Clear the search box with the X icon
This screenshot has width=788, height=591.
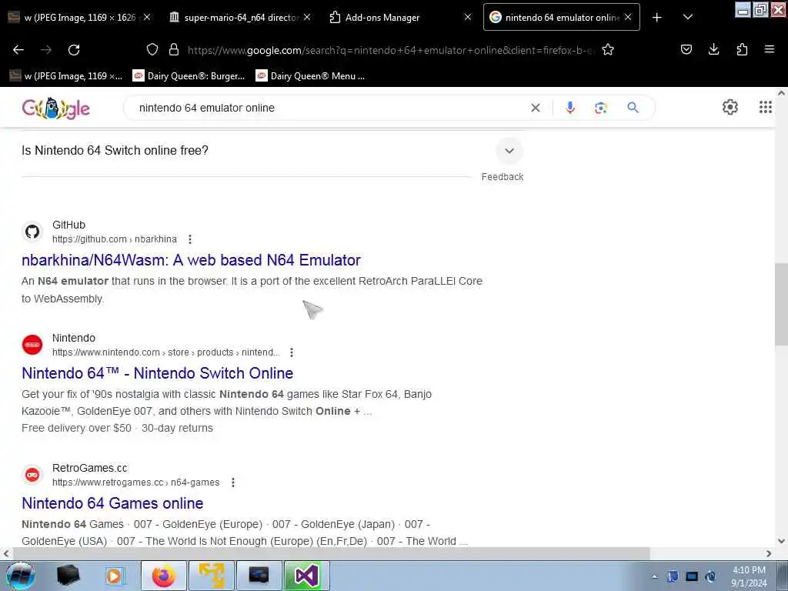tap(536, 108)
